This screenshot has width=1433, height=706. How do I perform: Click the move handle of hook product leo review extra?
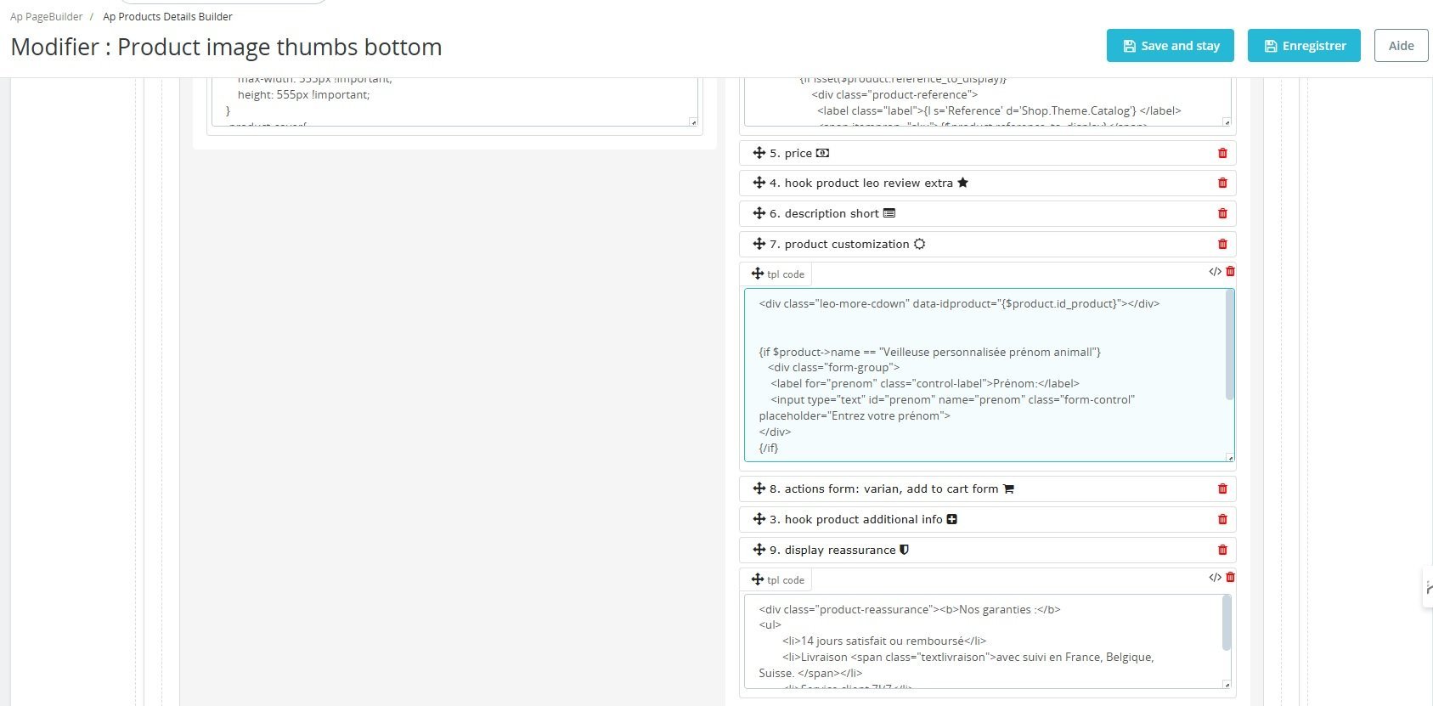(759, 183)
